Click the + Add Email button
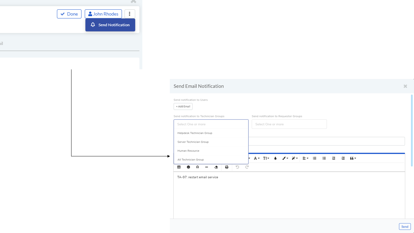Screen dimensions: 414x233 (x=183, y=106)
